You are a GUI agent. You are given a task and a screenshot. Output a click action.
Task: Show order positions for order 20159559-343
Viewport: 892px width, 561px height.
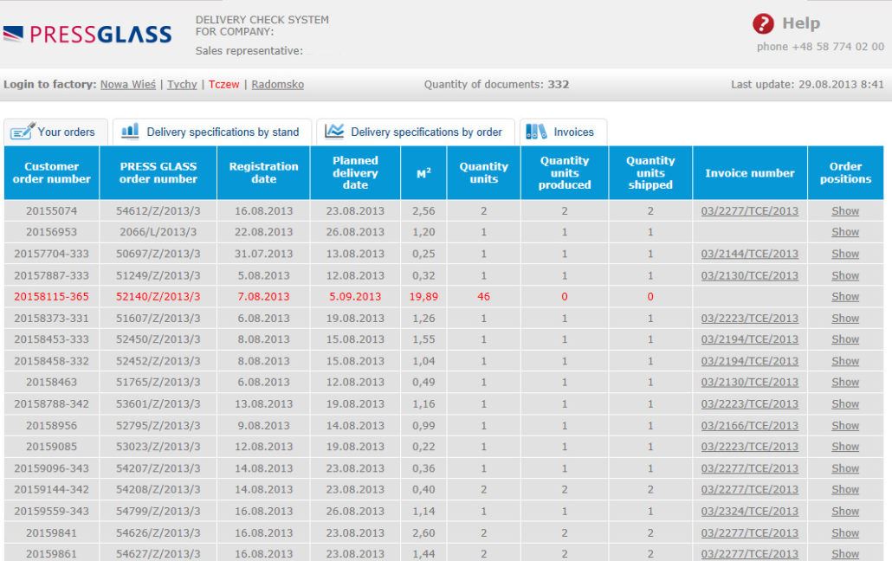tap(845, 511)
